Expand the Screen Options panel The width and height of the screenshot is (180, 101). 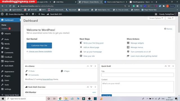[156, 18]
